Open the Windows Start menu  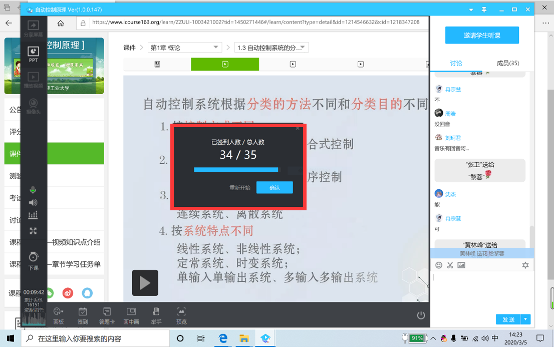tap(11, 338)
